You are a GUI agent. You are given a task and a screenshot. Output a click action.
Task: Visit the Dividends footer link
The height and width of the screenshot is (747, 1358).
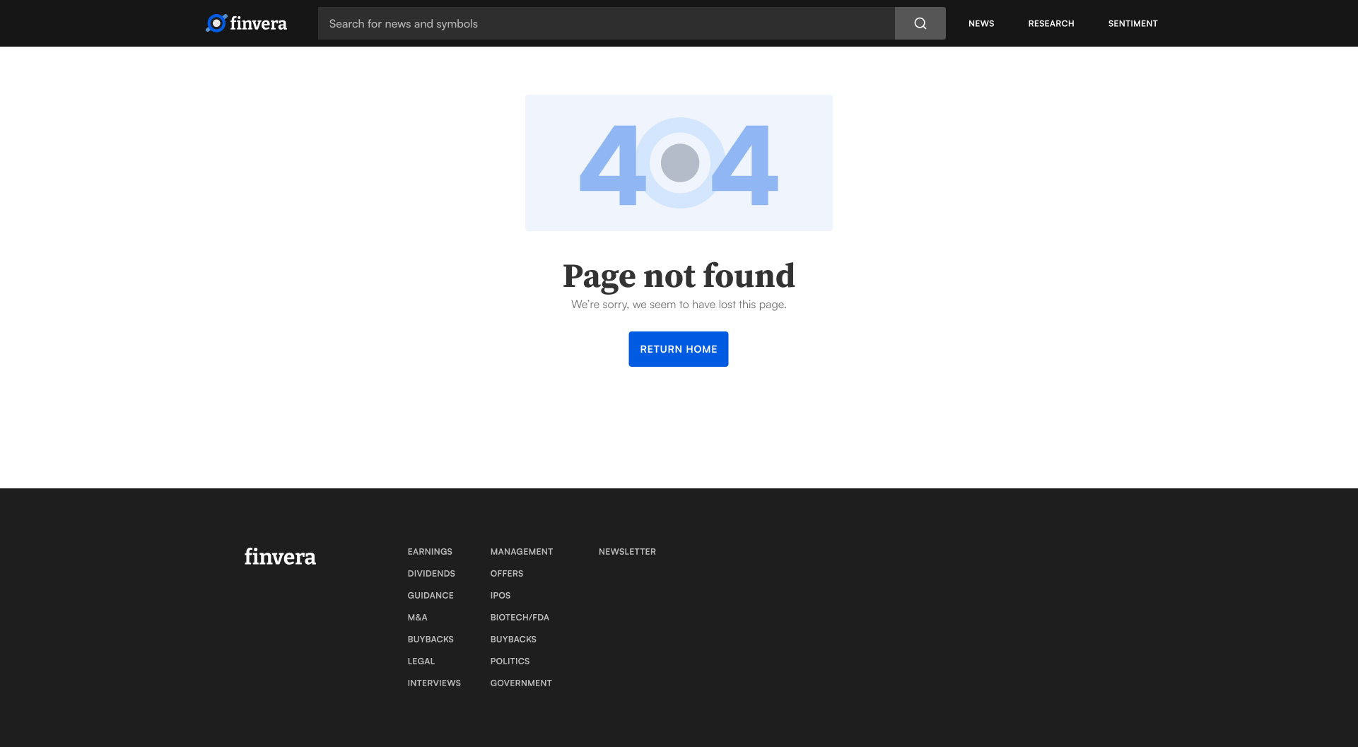[x=431, y=573]
